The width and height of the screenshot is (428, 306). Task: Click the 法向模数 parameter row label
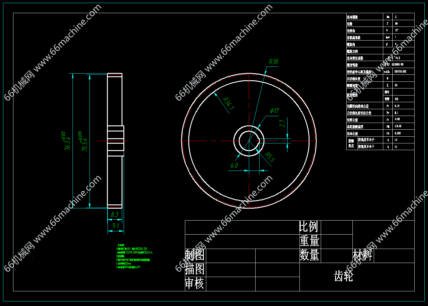352,17
